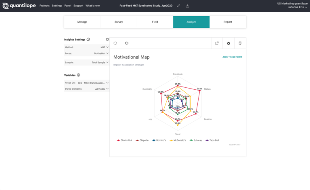Viewport: 310px width, 190px height.
Task: Click the Variables info icon
Action: pyautogui.click(x=78, y=75)
